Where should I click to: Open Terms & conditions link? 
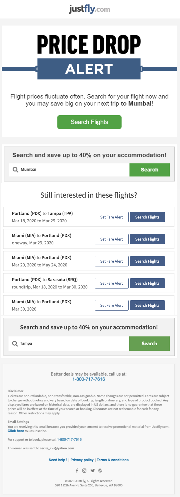pos(113,460)
